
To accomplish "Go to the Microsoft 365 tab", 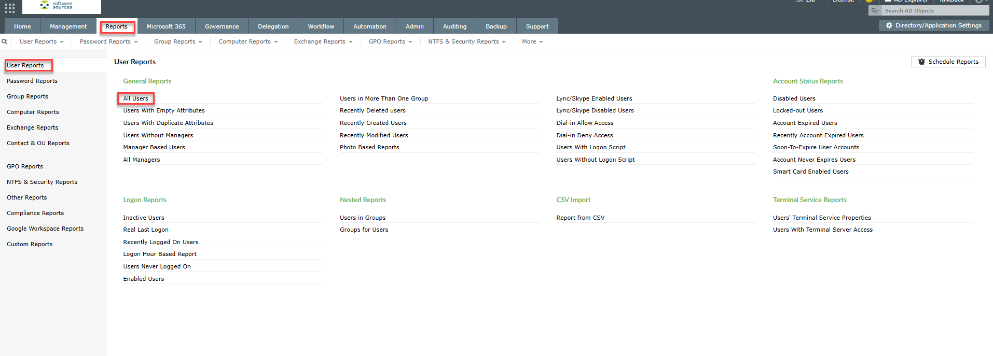I will coord(165,26).
